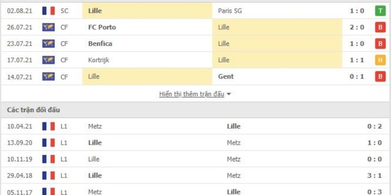Viewport: 391px width, 195px height.
Task: Click FC Porto team name
Action: click(x=103, y=27)
